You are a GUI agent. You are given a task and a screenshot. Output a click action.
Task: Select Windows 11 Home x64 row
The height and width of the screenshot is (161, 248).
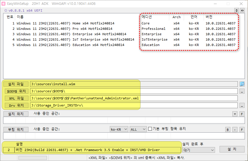click(x=124, y=23)
